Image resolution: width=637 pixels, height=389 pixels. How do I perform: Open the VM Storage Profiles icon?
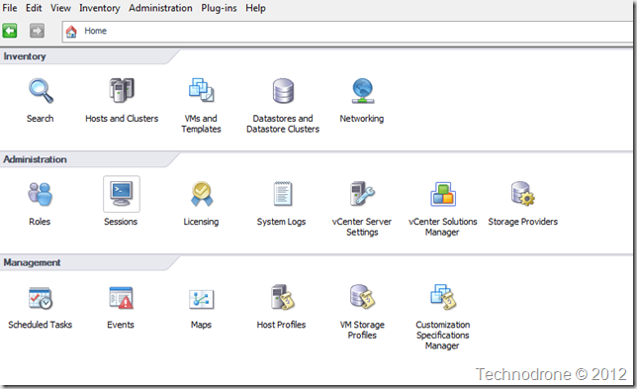coord(362,297)
